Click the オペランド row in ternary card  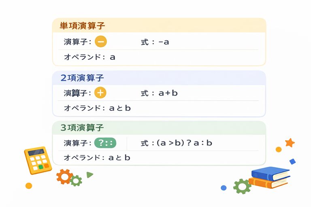(x=97, y=158)
